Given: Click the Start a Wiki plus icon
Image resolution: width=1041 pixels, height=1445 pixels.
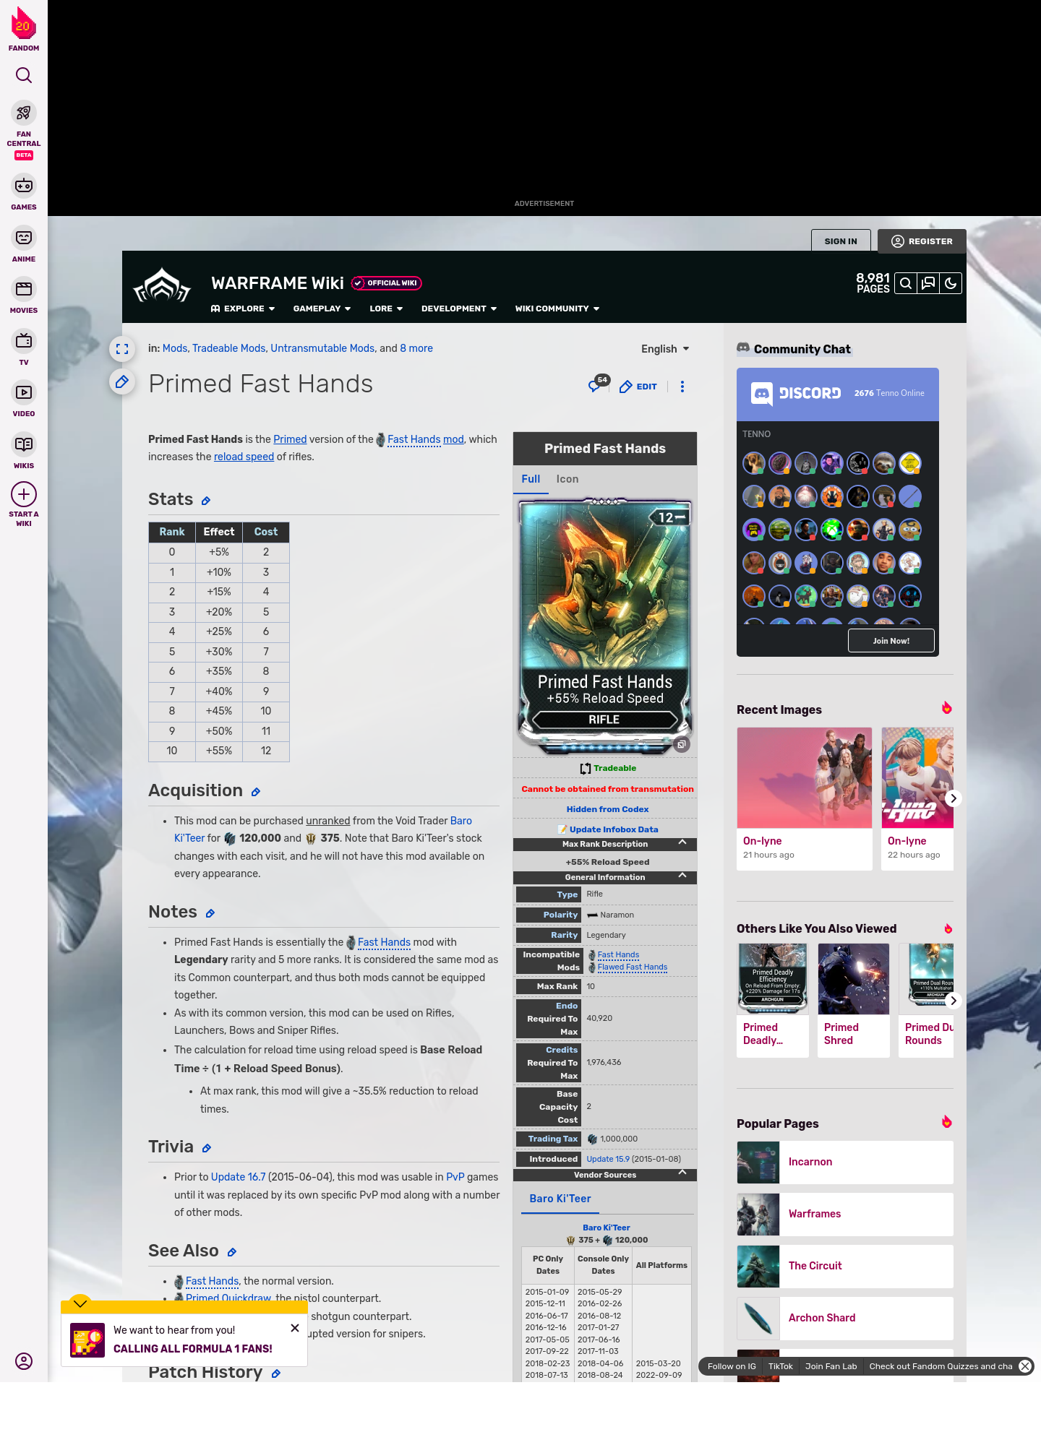Looking at the screenshot, I should [x=24, y=494].
